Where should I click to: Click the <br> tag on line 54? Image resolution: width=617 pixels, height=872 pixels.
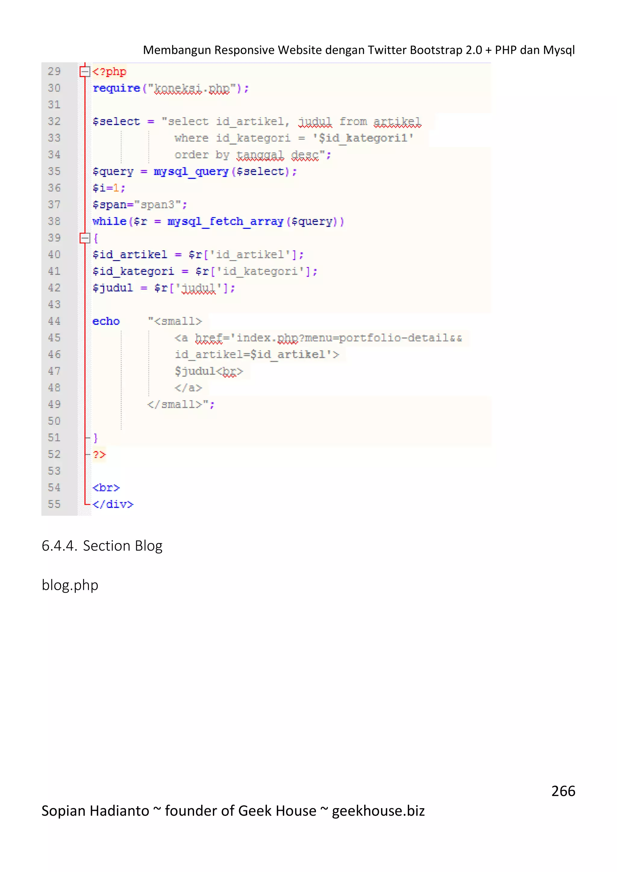point(106,488)
